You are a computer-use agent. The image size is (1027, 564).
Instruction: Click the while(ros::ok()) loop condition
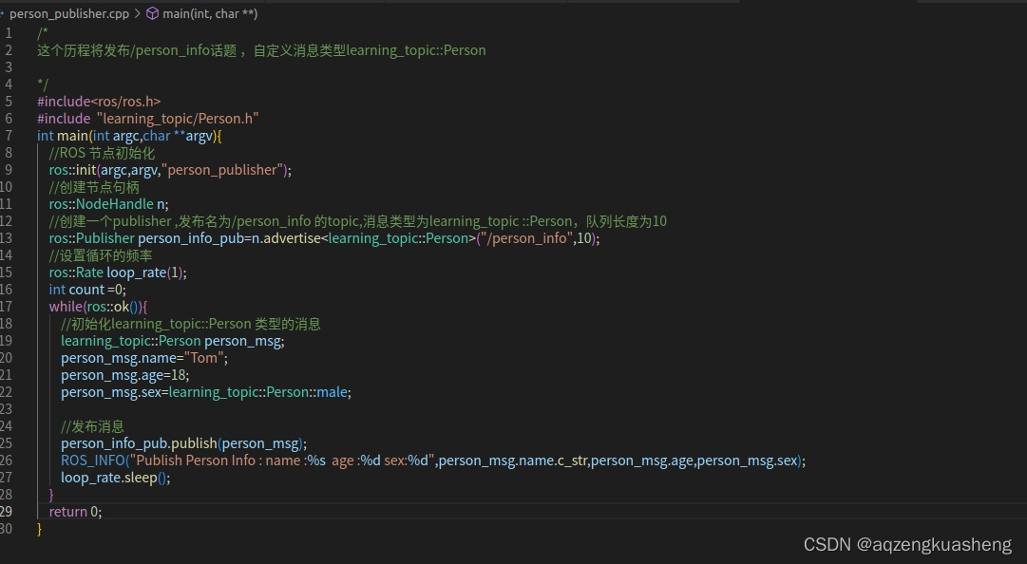pyautogui.click(x=94, y=306)
